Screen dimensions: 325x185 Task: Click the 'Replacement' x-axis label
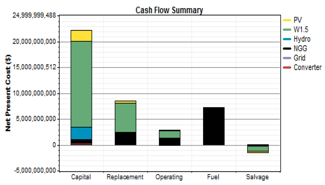125,177
